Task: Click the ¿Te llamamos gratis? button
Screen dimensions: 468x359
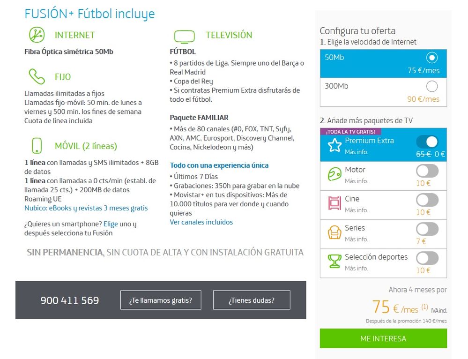Action: pos(161,300)
